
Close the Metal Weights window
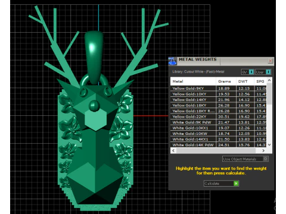tap(270, 61)
